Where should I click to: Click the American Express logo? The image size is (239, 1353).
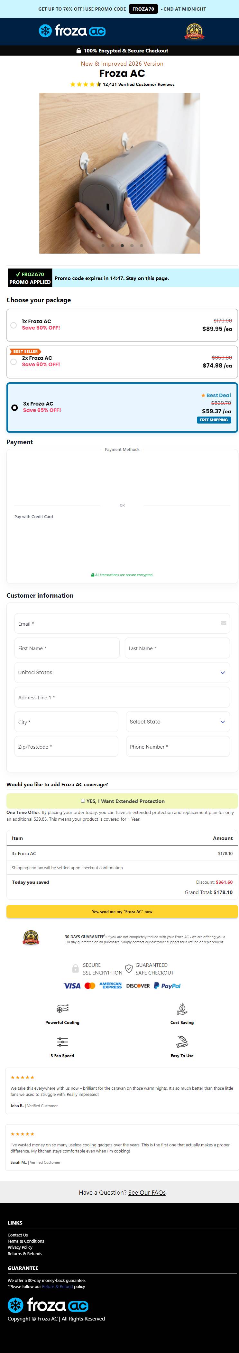coord(111,985)
